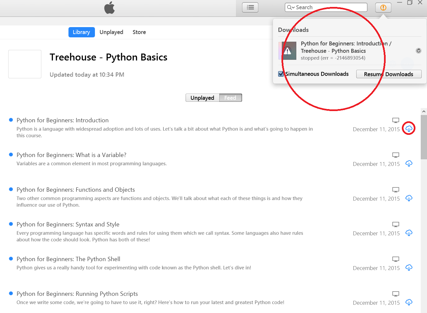Select The Python Shell episode title
This screenshot has width=427, height=313.
(x=68, y=259)
